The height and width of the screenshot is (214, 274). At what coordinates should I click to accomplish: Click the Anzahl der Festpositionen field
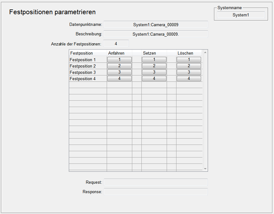(116, 44)
